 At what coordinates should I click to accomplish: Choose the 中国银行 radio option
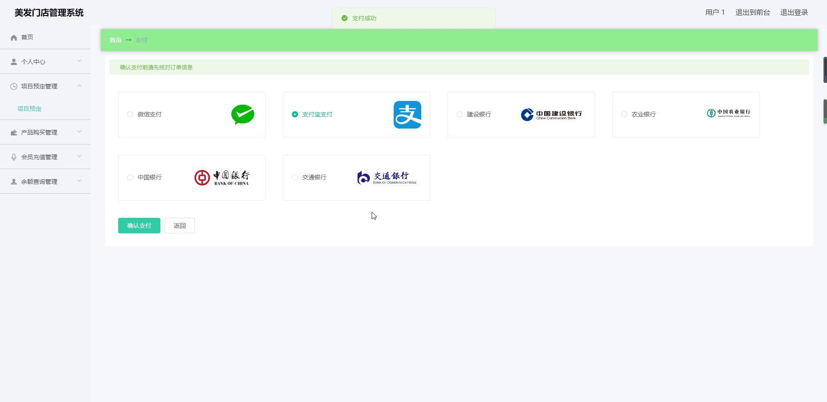[130, 177]
